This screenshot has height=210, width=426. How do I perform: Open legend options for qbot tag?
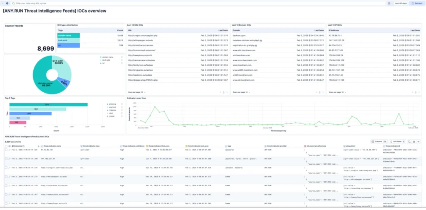[122, 113]
